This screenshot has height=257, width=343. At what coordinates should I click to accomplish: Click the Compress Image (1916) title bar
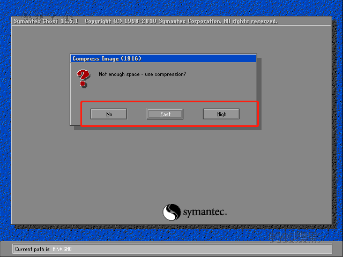(x=163, y=58)
